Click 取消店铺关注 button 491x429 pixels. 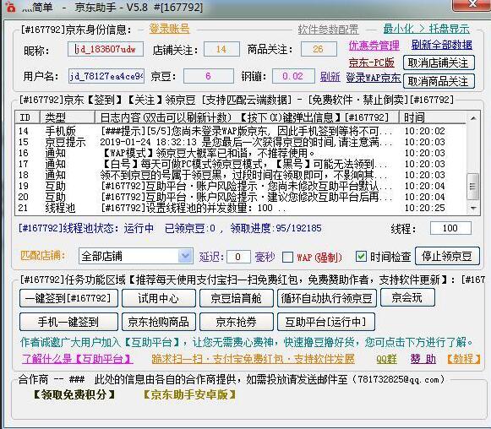point(439,62)
